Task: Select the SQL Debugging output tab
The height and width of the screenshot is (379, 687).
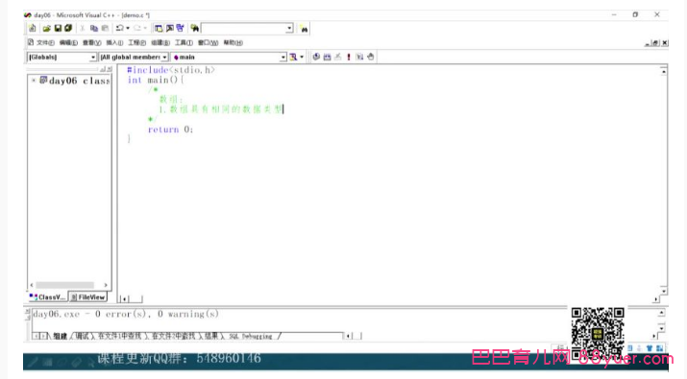Action: click(x=252, y=336)
